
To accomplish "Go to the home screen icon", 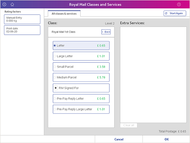I will (12, 4).
